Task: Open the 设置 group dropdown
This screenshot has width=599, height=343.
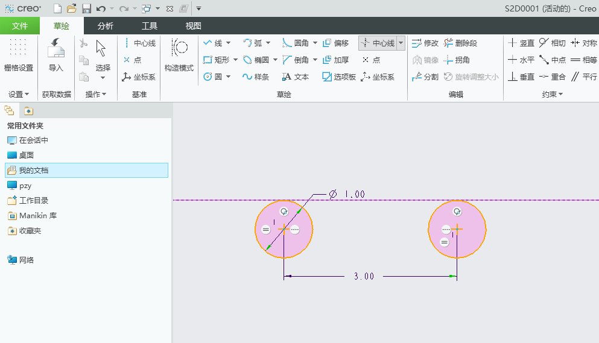Action: 19,95
